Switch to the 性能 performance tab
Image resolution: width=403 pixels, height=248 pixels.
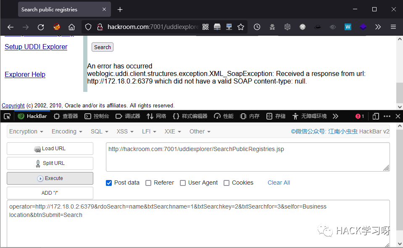coord(224,116)
